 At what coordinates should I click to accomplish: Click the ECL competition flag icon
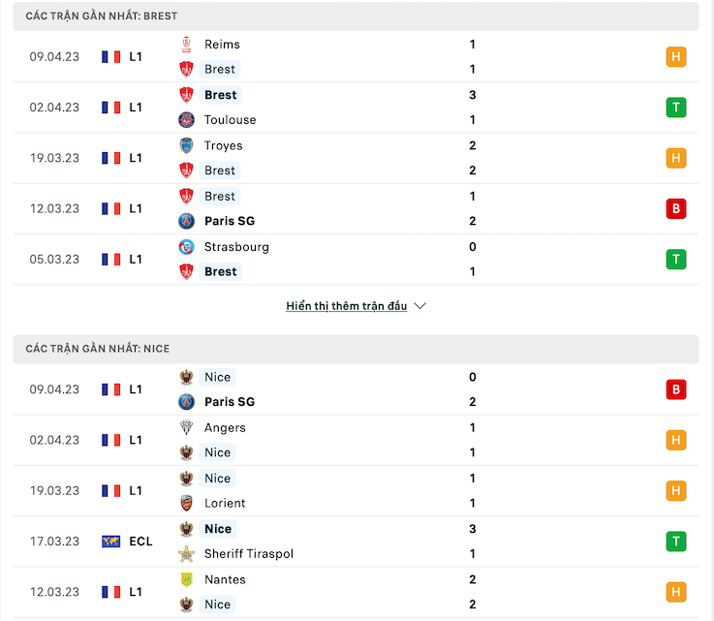(x=110, y=542)
